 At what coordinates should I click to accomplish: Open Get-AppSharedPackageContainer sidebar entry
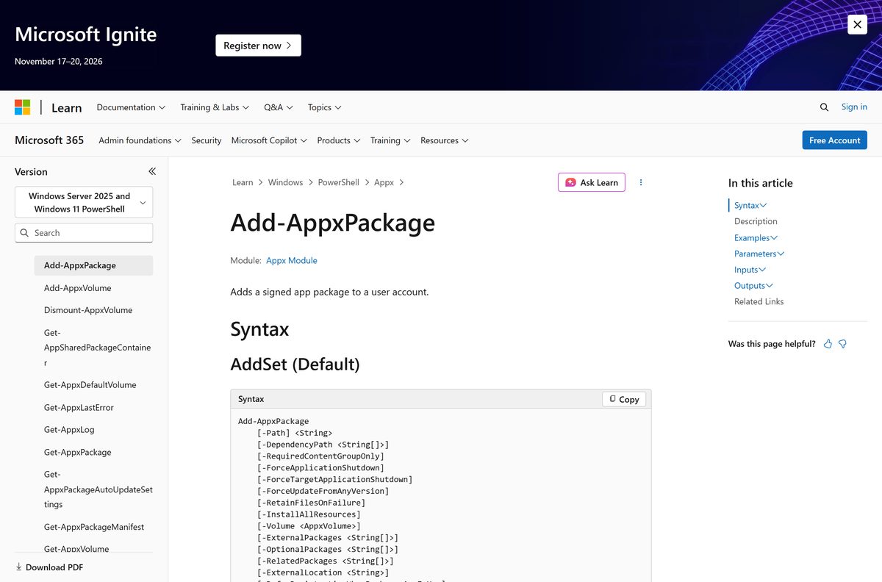tap(97, 348)
